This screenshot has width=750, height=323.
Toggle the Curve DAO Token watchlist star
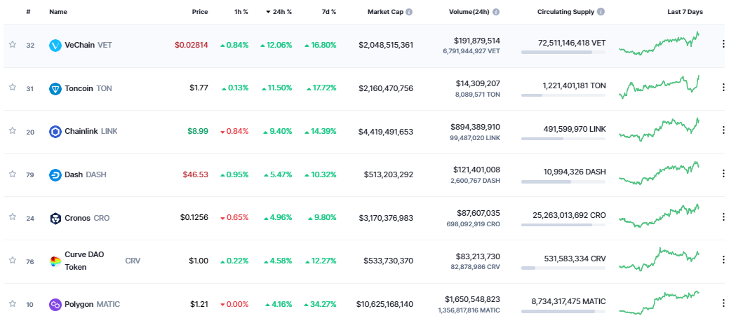click(13, 260)
